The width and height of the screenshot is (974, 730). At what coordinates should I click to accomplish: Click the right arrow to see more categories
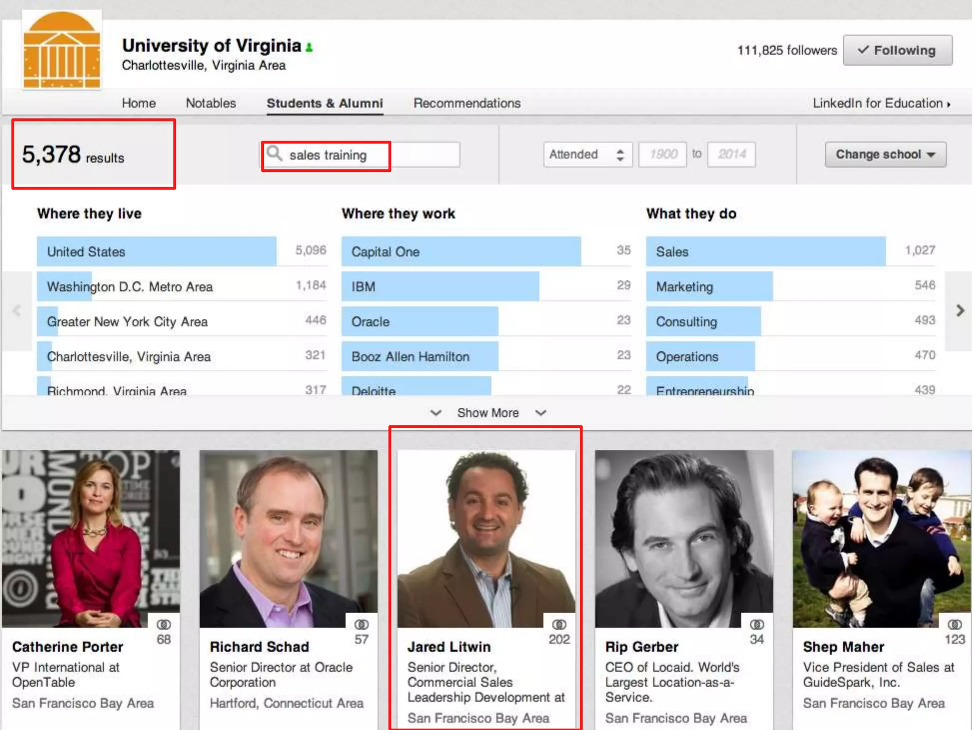coord(960,311)
